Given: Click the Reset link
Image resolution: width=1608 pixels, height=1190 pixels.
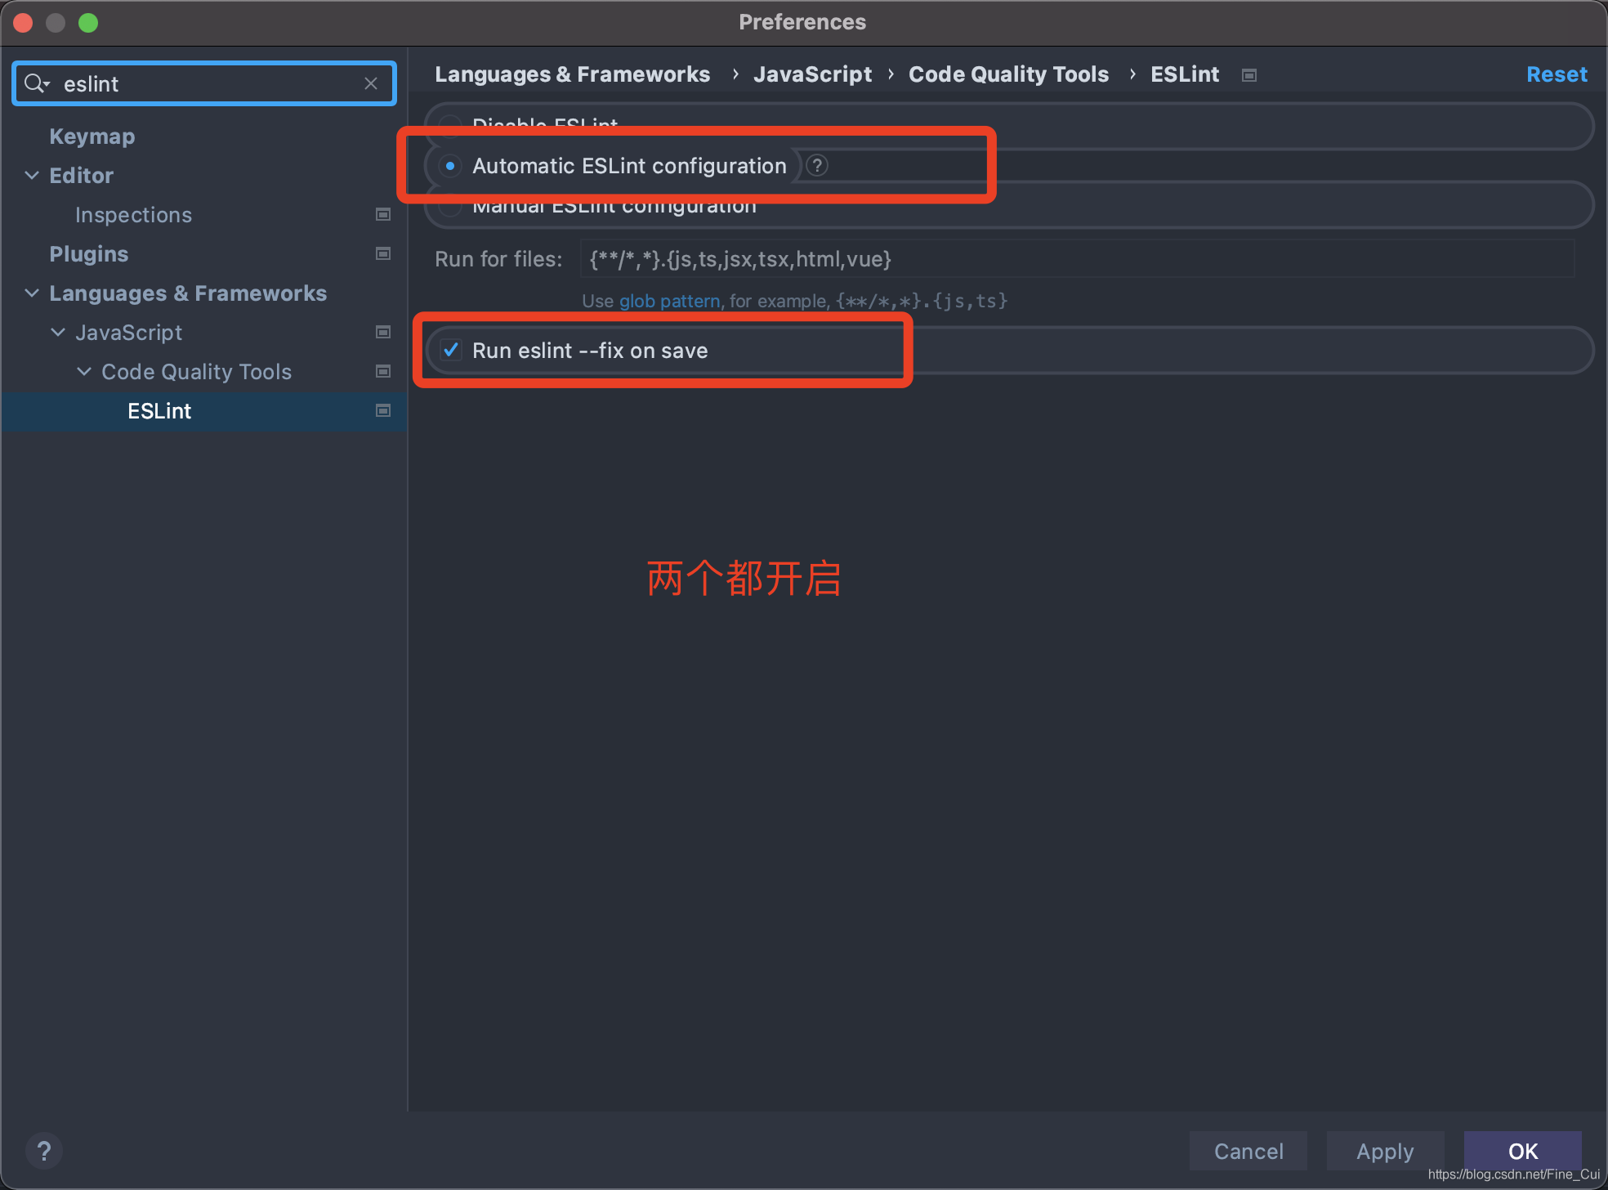Looking at the screenshot, I should pos(1556,74).
